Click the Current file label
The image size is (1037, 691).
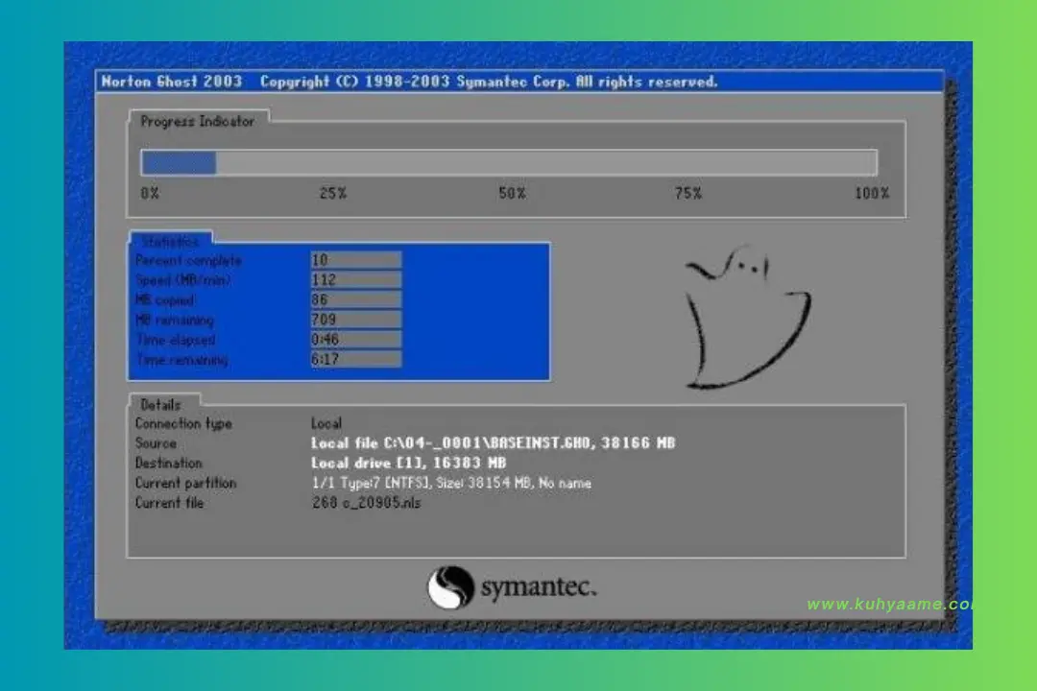coord(169,503)
